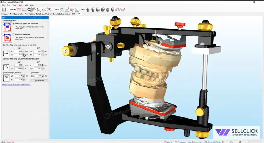Select the triangle ruler measurement tool
Image resolution: width=264 pixels, height=143 pixels.
pos(77,10)
